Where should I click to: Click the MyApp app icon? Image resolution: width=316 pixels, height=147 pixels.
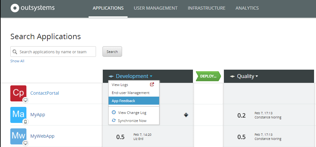[x=18, y=115]
